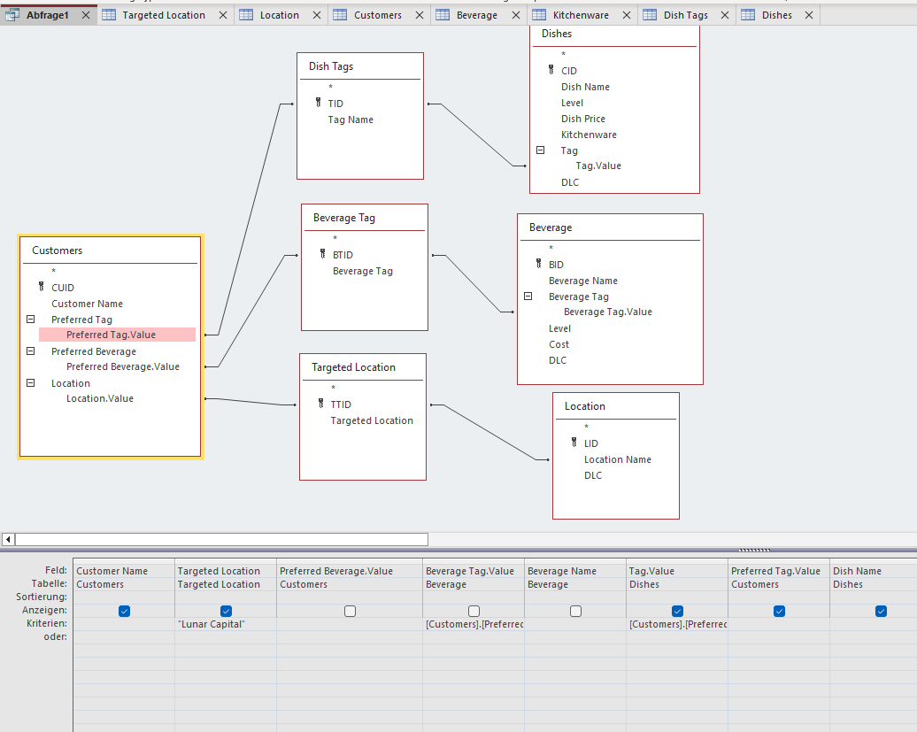The height and width of the screenshot is (732, 917).
Task: Click the table icon on Targeted Location tab
Action: [x=109, y=15]
